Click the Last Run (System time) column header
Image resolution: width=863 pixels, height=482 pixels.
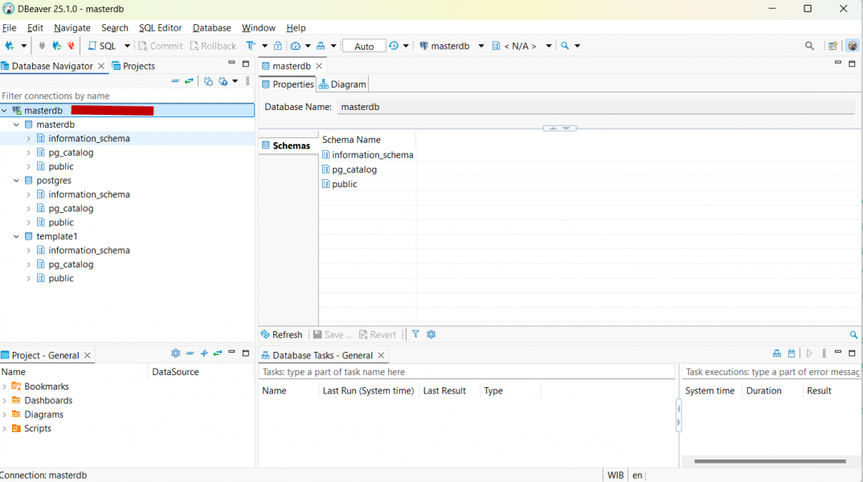368,390
